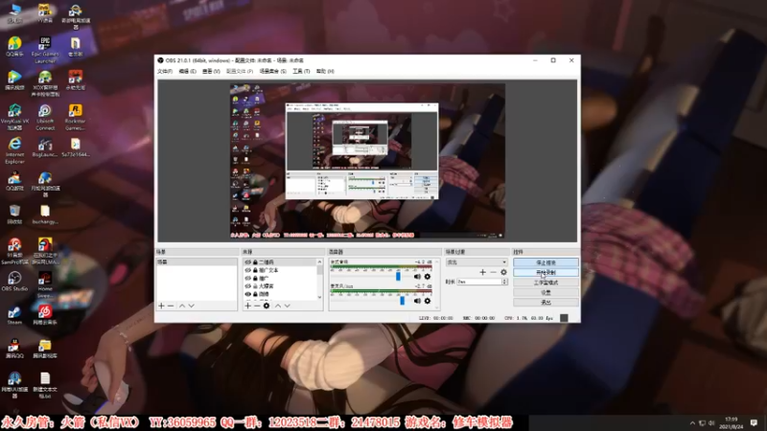Add a new source with the plus icon
The image size is (767, 431).
247,306
